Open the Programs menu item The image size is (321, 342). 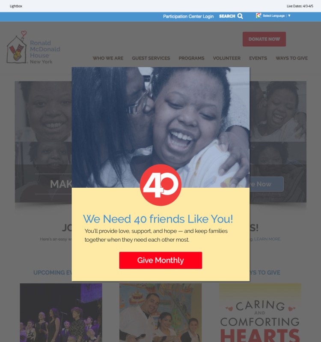point(191,58)
